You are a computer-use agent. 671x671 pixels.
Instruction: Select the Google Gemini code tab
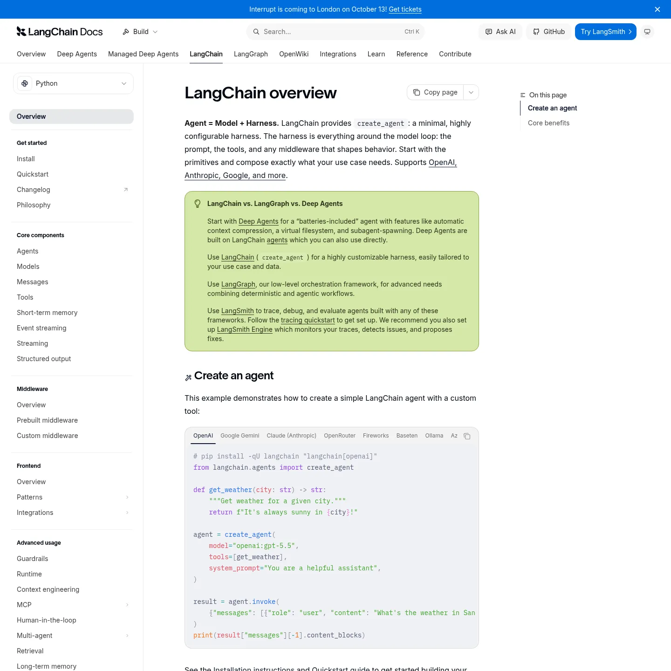tap(240, 436)
